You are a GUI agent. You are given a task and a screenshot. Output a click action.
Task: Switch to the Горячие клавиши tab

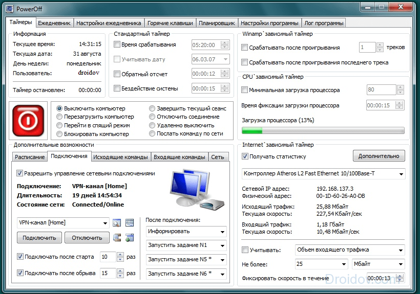[170, 23]
